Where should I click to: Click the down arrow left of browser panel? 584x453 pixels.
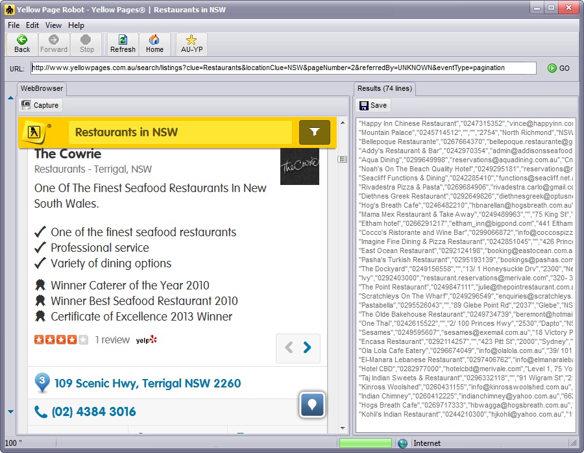(10, 411)
